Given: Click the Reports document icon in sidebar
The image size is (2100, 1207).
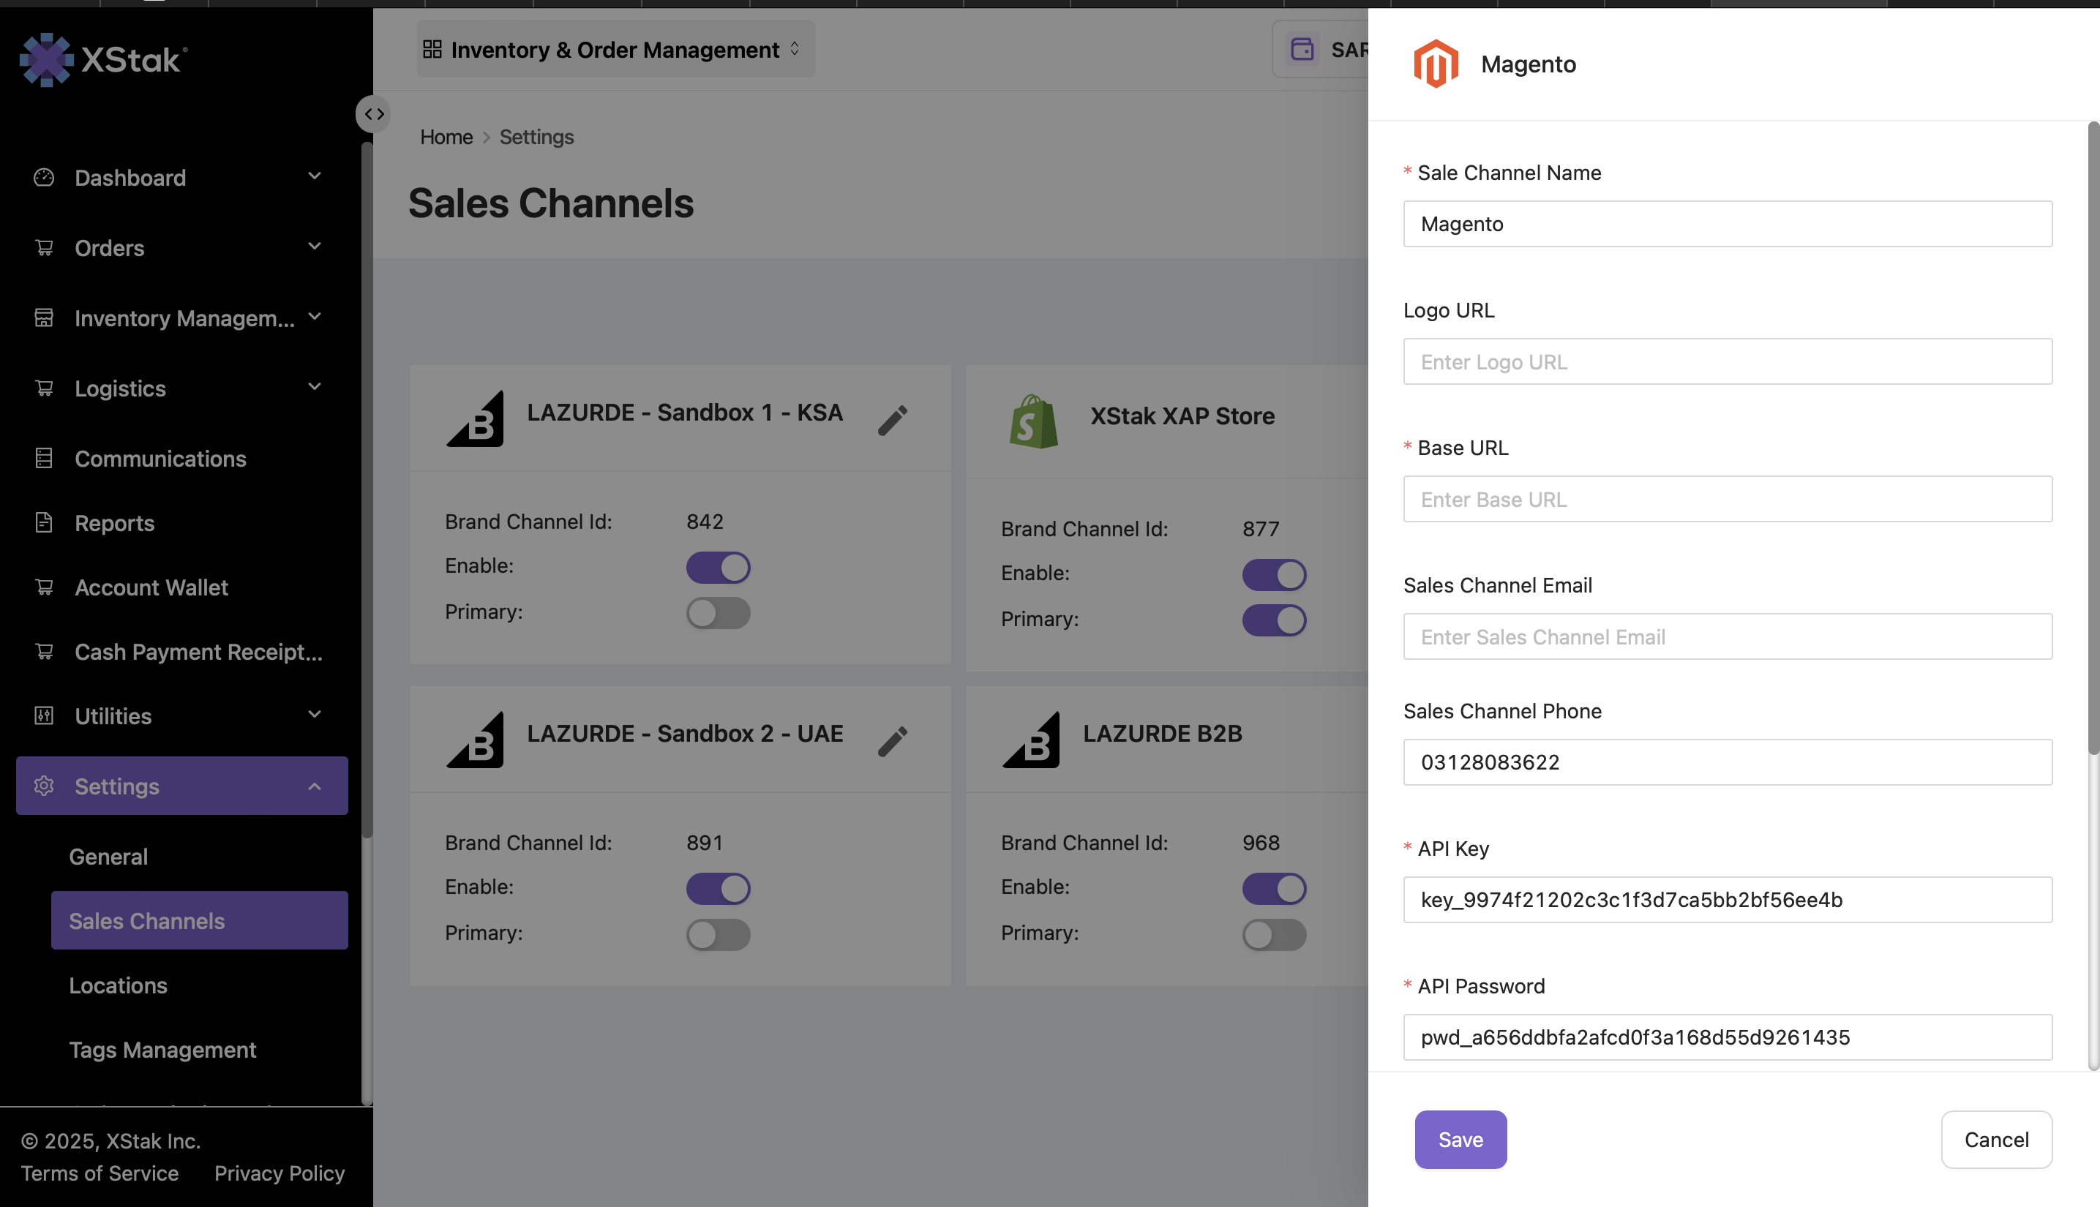Looking at the screenshot, I should pyautogui.click(x=44, y=522).
